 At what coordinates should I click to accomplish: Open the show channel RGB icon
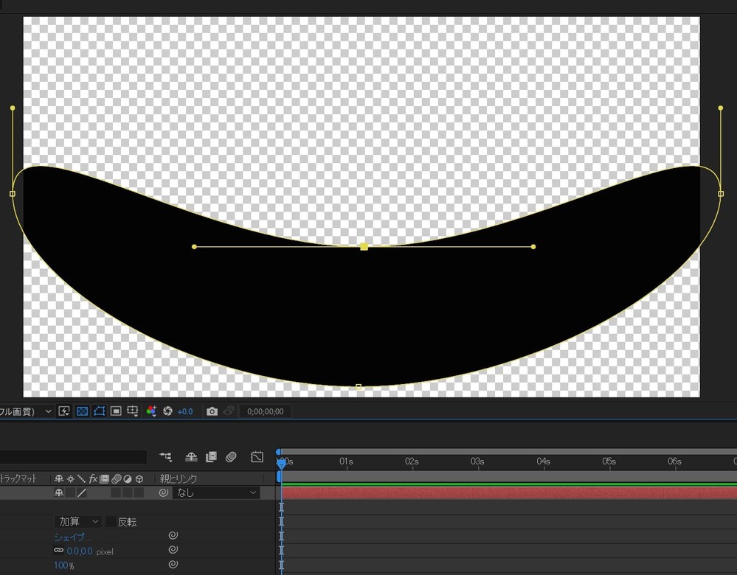click(151, 411)
